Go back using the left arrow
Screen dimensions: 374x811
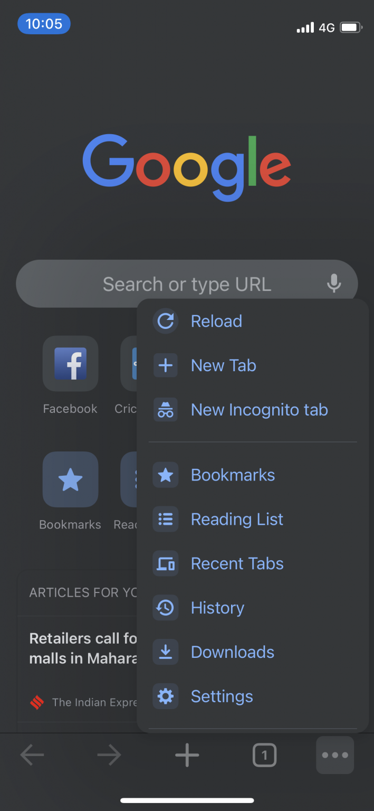click(32, 756)
